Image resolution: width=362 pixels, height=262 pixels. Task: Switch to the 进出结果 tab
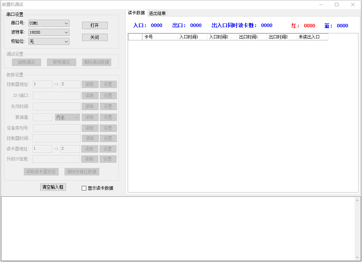coord(157,13)
